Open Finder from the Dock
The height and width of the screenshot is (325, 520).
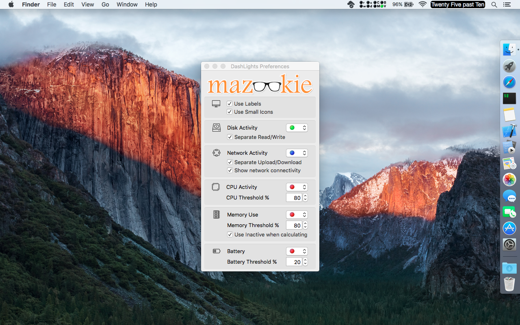[509, 50]
